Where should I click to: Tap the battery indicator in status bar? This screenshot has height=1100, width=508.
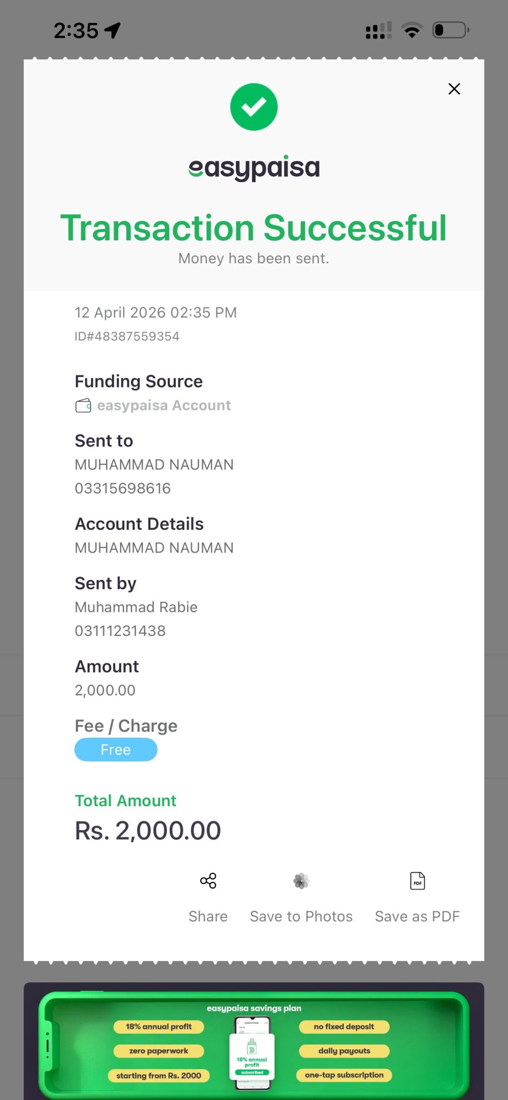[450, 30]
